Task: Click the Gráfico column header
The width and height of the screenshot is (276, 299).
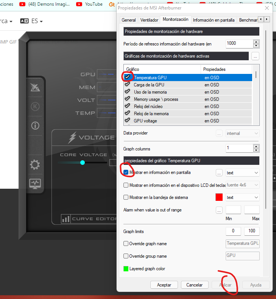Action: click(162, 69)
